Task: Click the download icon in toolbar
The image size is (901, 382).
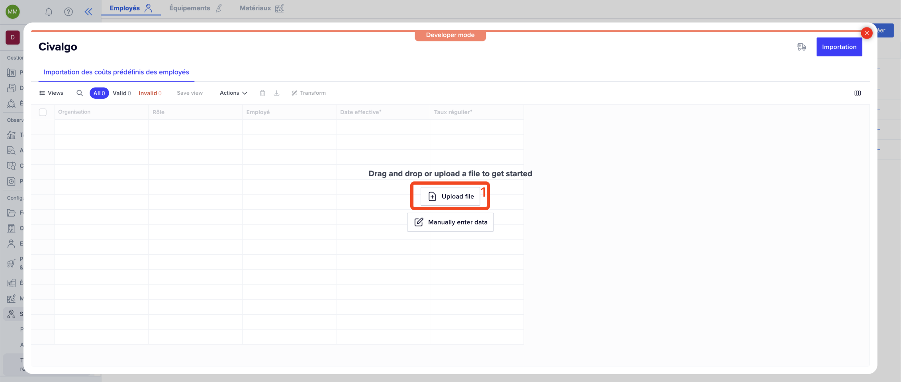Action: (x=277, y=93)
